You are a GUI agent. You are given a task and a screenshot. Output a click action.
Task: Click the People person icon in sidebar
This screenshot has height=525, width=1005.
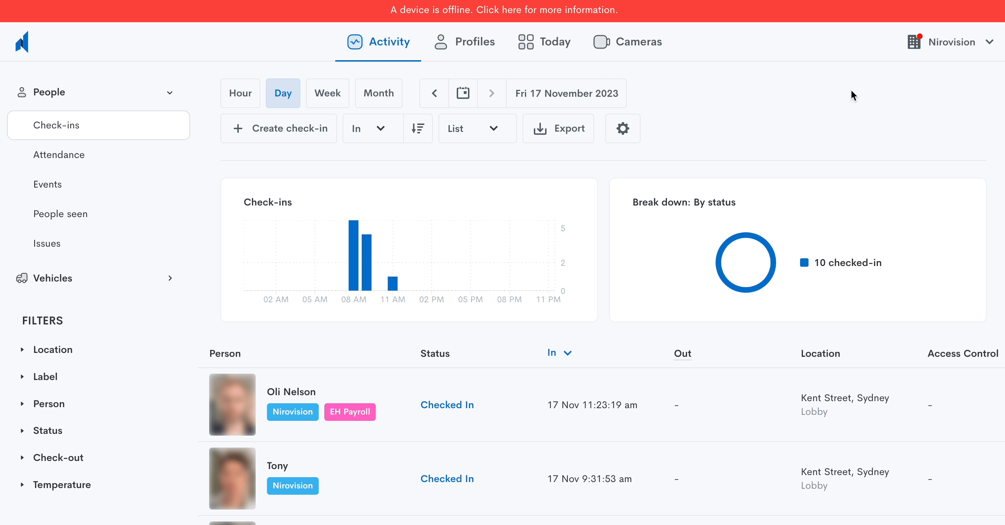pos(22,93)
